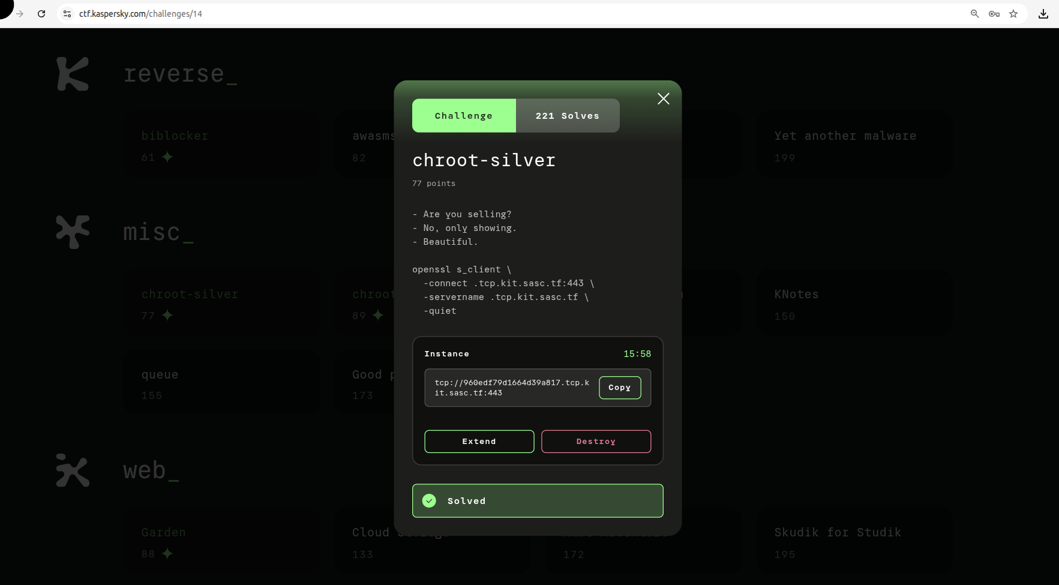
Task: Close the chroot-silver challenge dialog
Action: coord(663,99)
